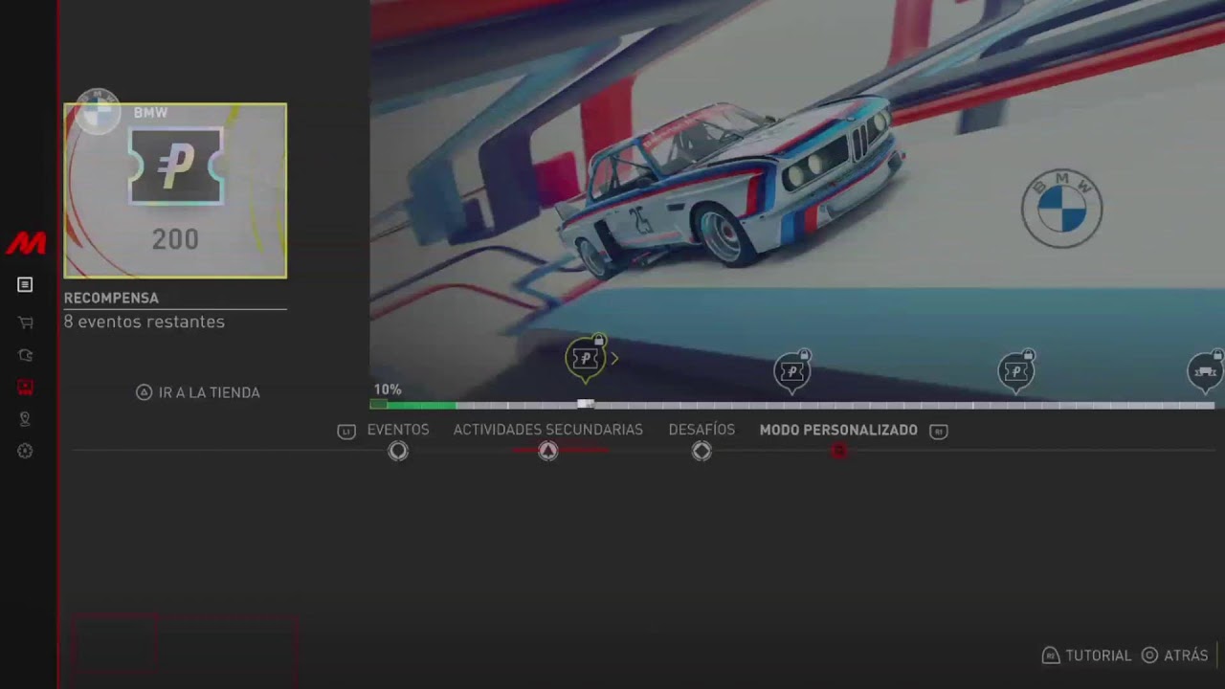The width and height of the screenshot is (1225, 689).
Task: Click the circle icon beside ATRÁS
Action: [1149, 656]
